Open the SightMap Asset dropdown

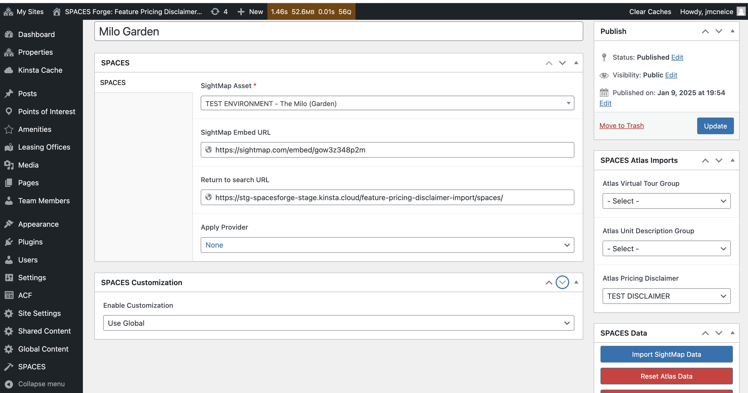click(x=387, y=103)
